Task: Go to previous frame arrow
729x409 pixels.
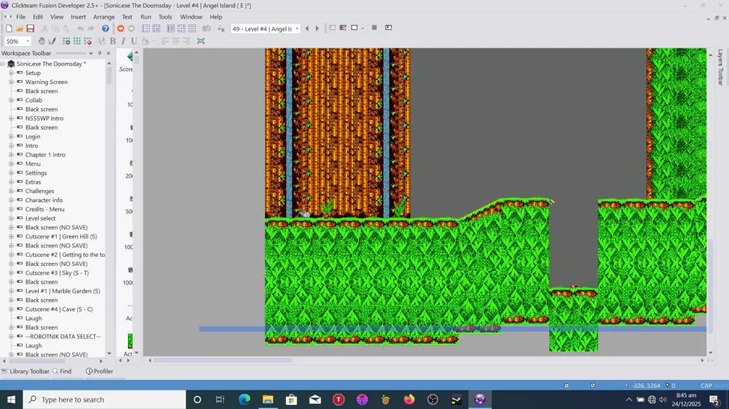Action: click(x=307, y=29)
